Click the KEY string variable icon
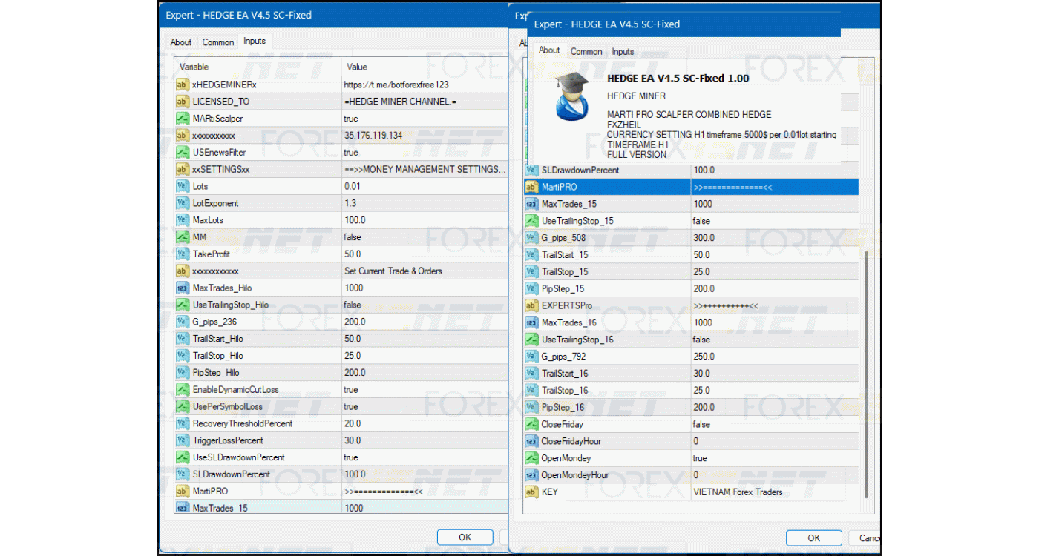This screenshot has height=556, width=1039. coord(531,492)
